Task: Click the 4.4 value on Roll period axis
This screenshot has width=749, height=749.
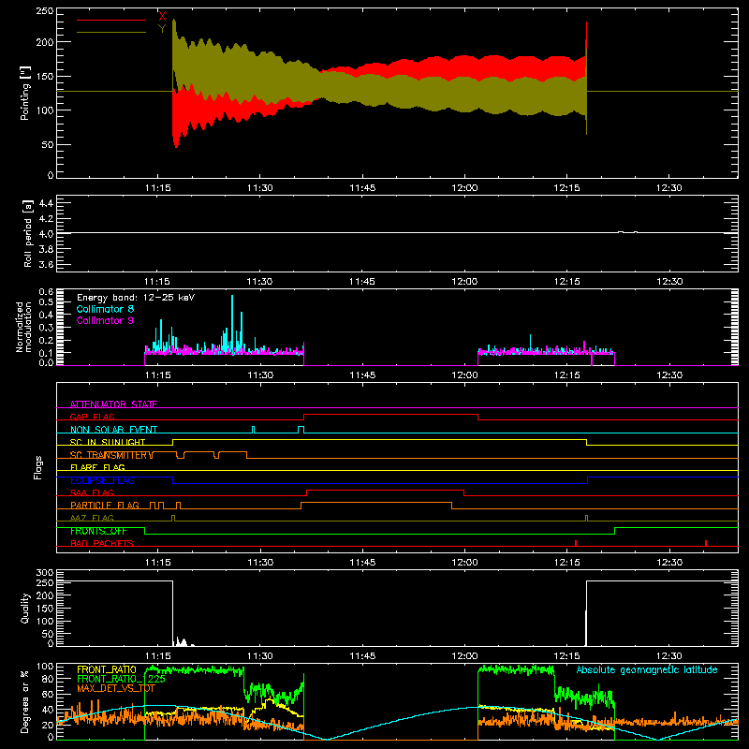Action: point(46,203)
